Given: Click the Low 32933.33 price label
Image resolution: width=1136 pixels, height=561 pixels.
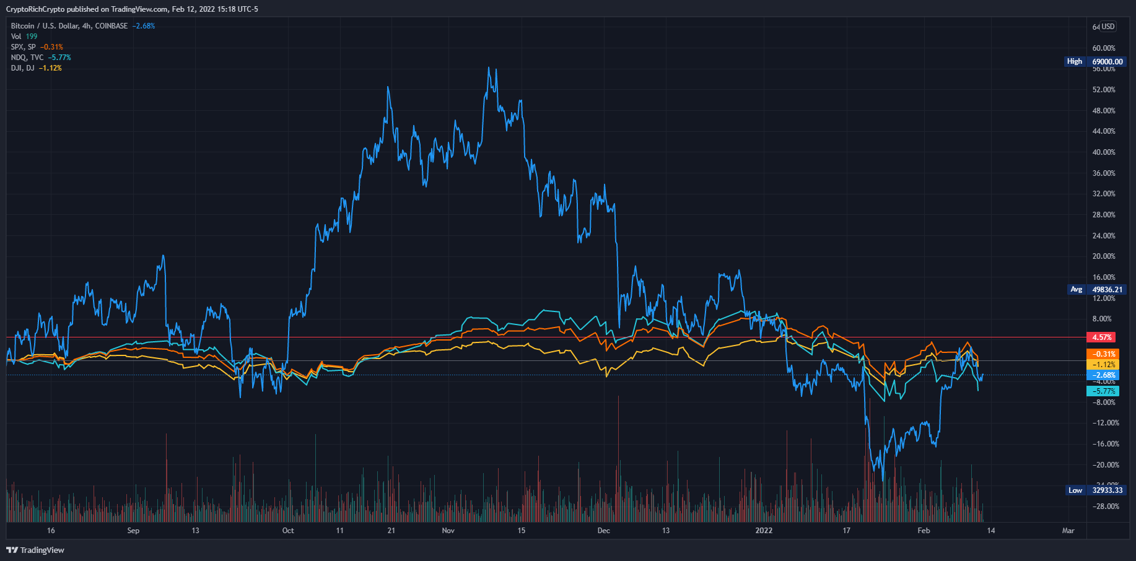Looking at the screenshot, I should coord(1095,490).
